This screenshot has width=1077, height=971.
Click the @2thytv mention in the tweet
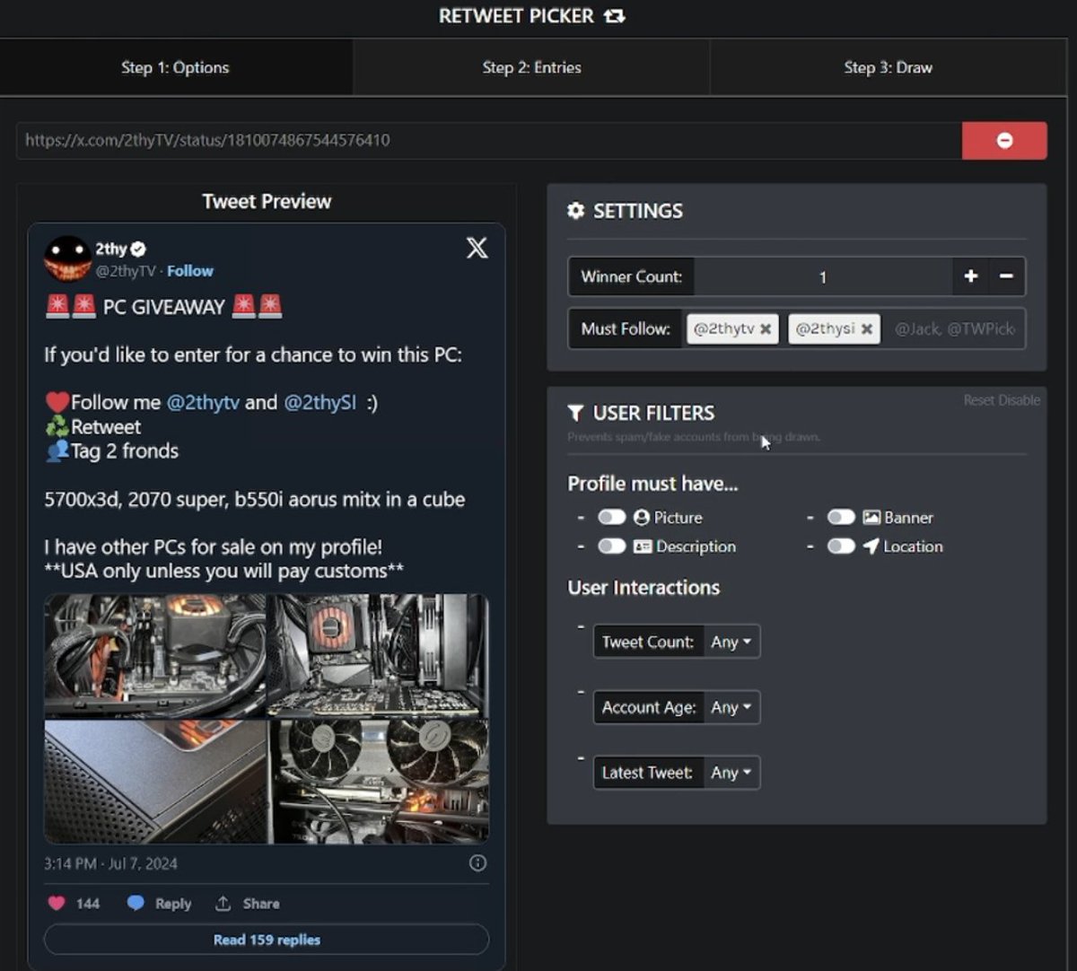(203, 402)
